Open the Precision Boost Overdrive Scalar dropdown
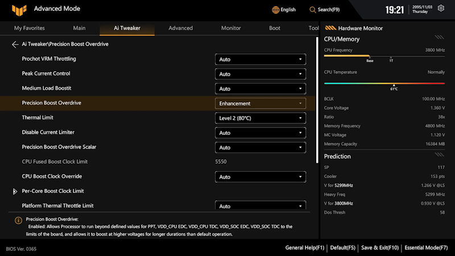 (260, 147)
